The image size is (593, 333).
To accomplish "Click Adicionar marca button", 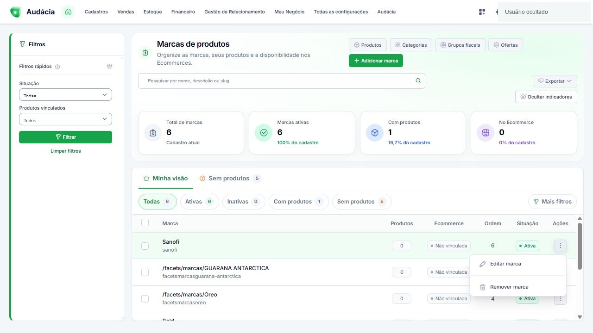I will pos(376,61).
